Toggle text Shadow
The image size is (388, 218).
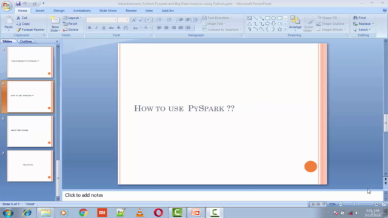click(x=119, y=28)
